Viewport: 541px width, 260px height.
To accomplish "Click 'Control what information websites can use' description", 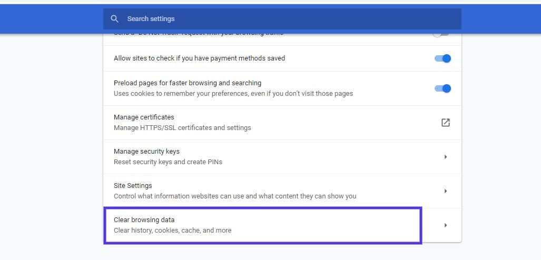I will pos(235,196).
